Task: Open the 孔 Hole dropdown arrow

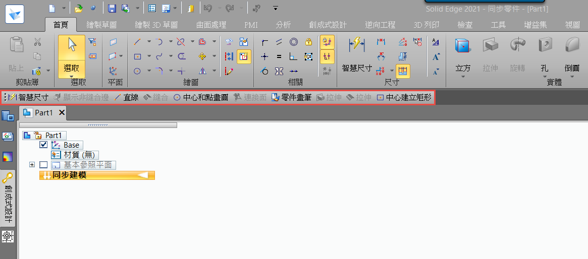Action: pyautogui.click(x=545, y=77)
